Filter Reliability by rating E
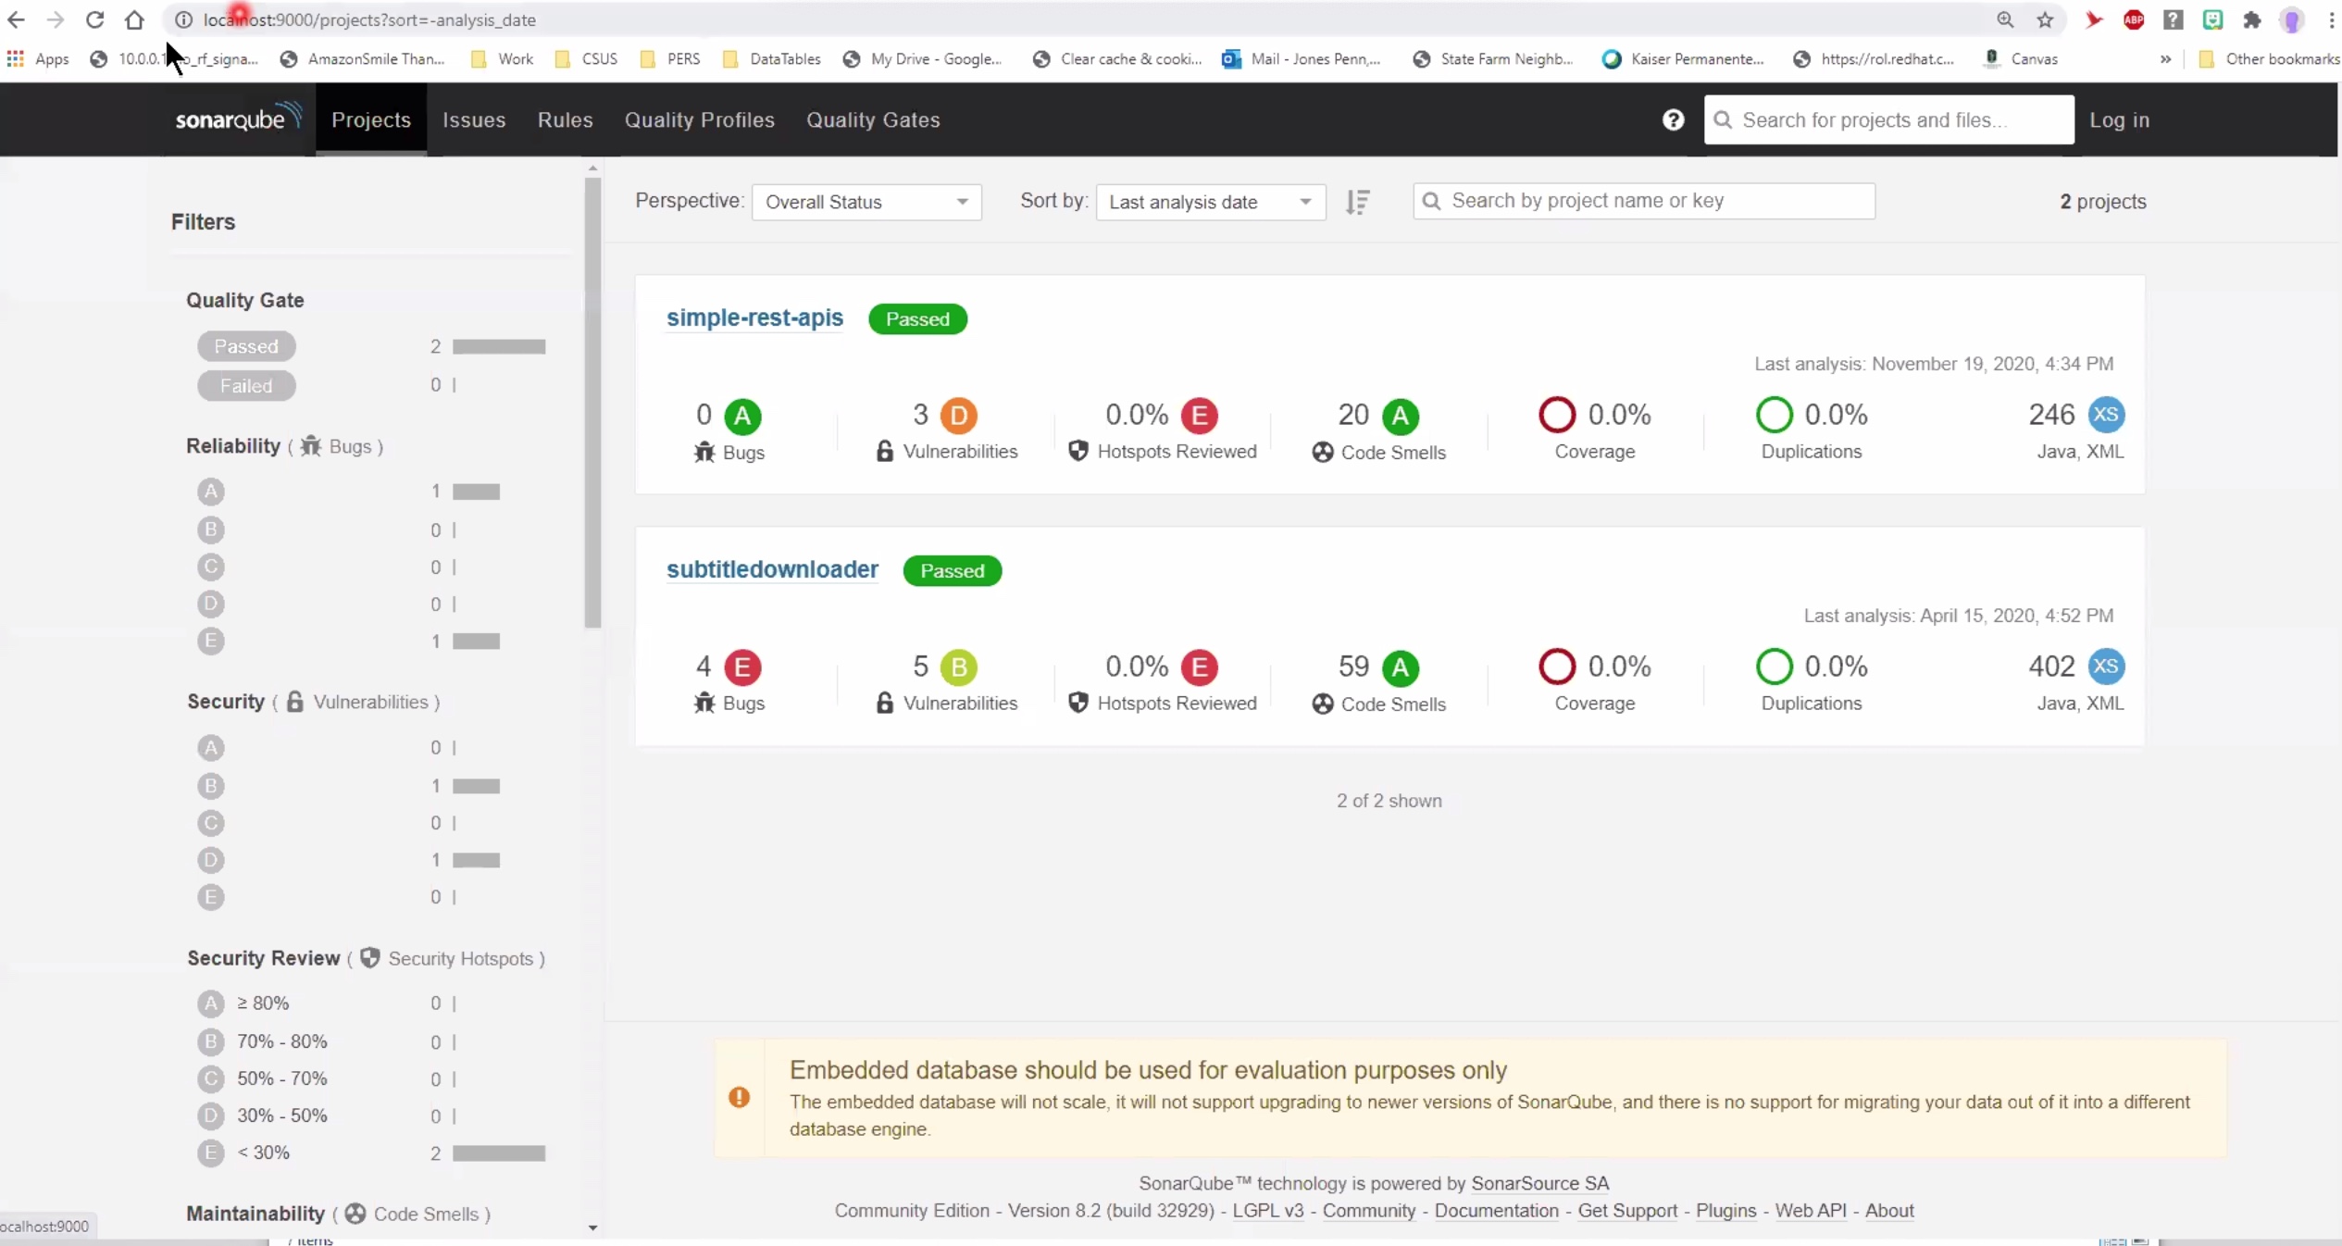Viewport: 2342px width, 1246px height. 211,641
